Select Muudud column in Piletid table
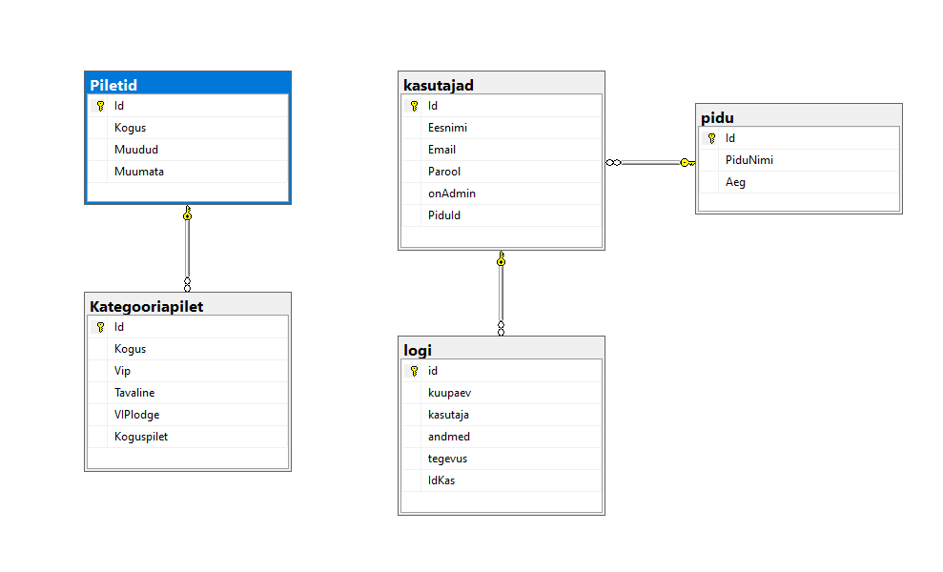943x572 pixels. point(188,149)
